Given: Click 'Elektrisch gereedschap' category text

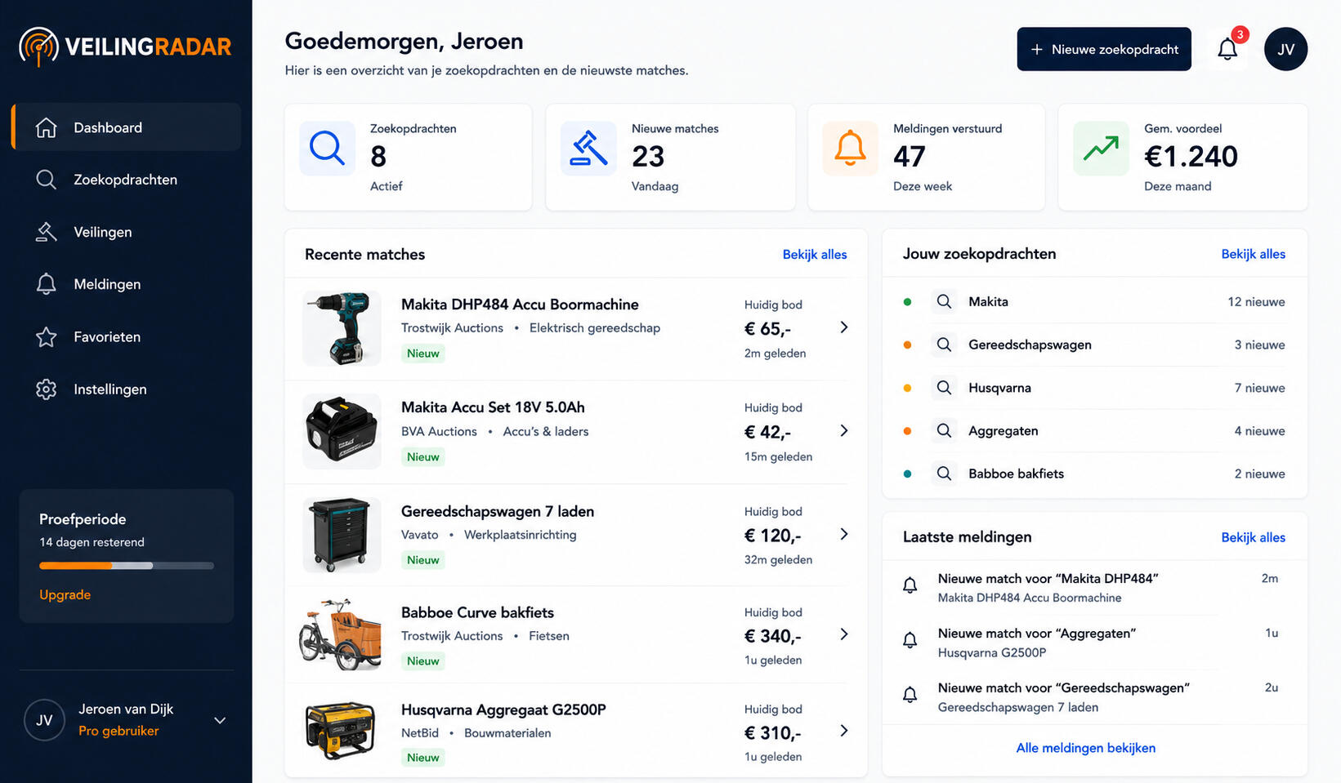Looking at the screenshot, I should [595, 327].
